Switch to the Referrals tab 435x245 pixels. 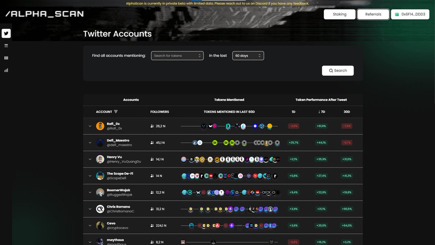point(373,14)
